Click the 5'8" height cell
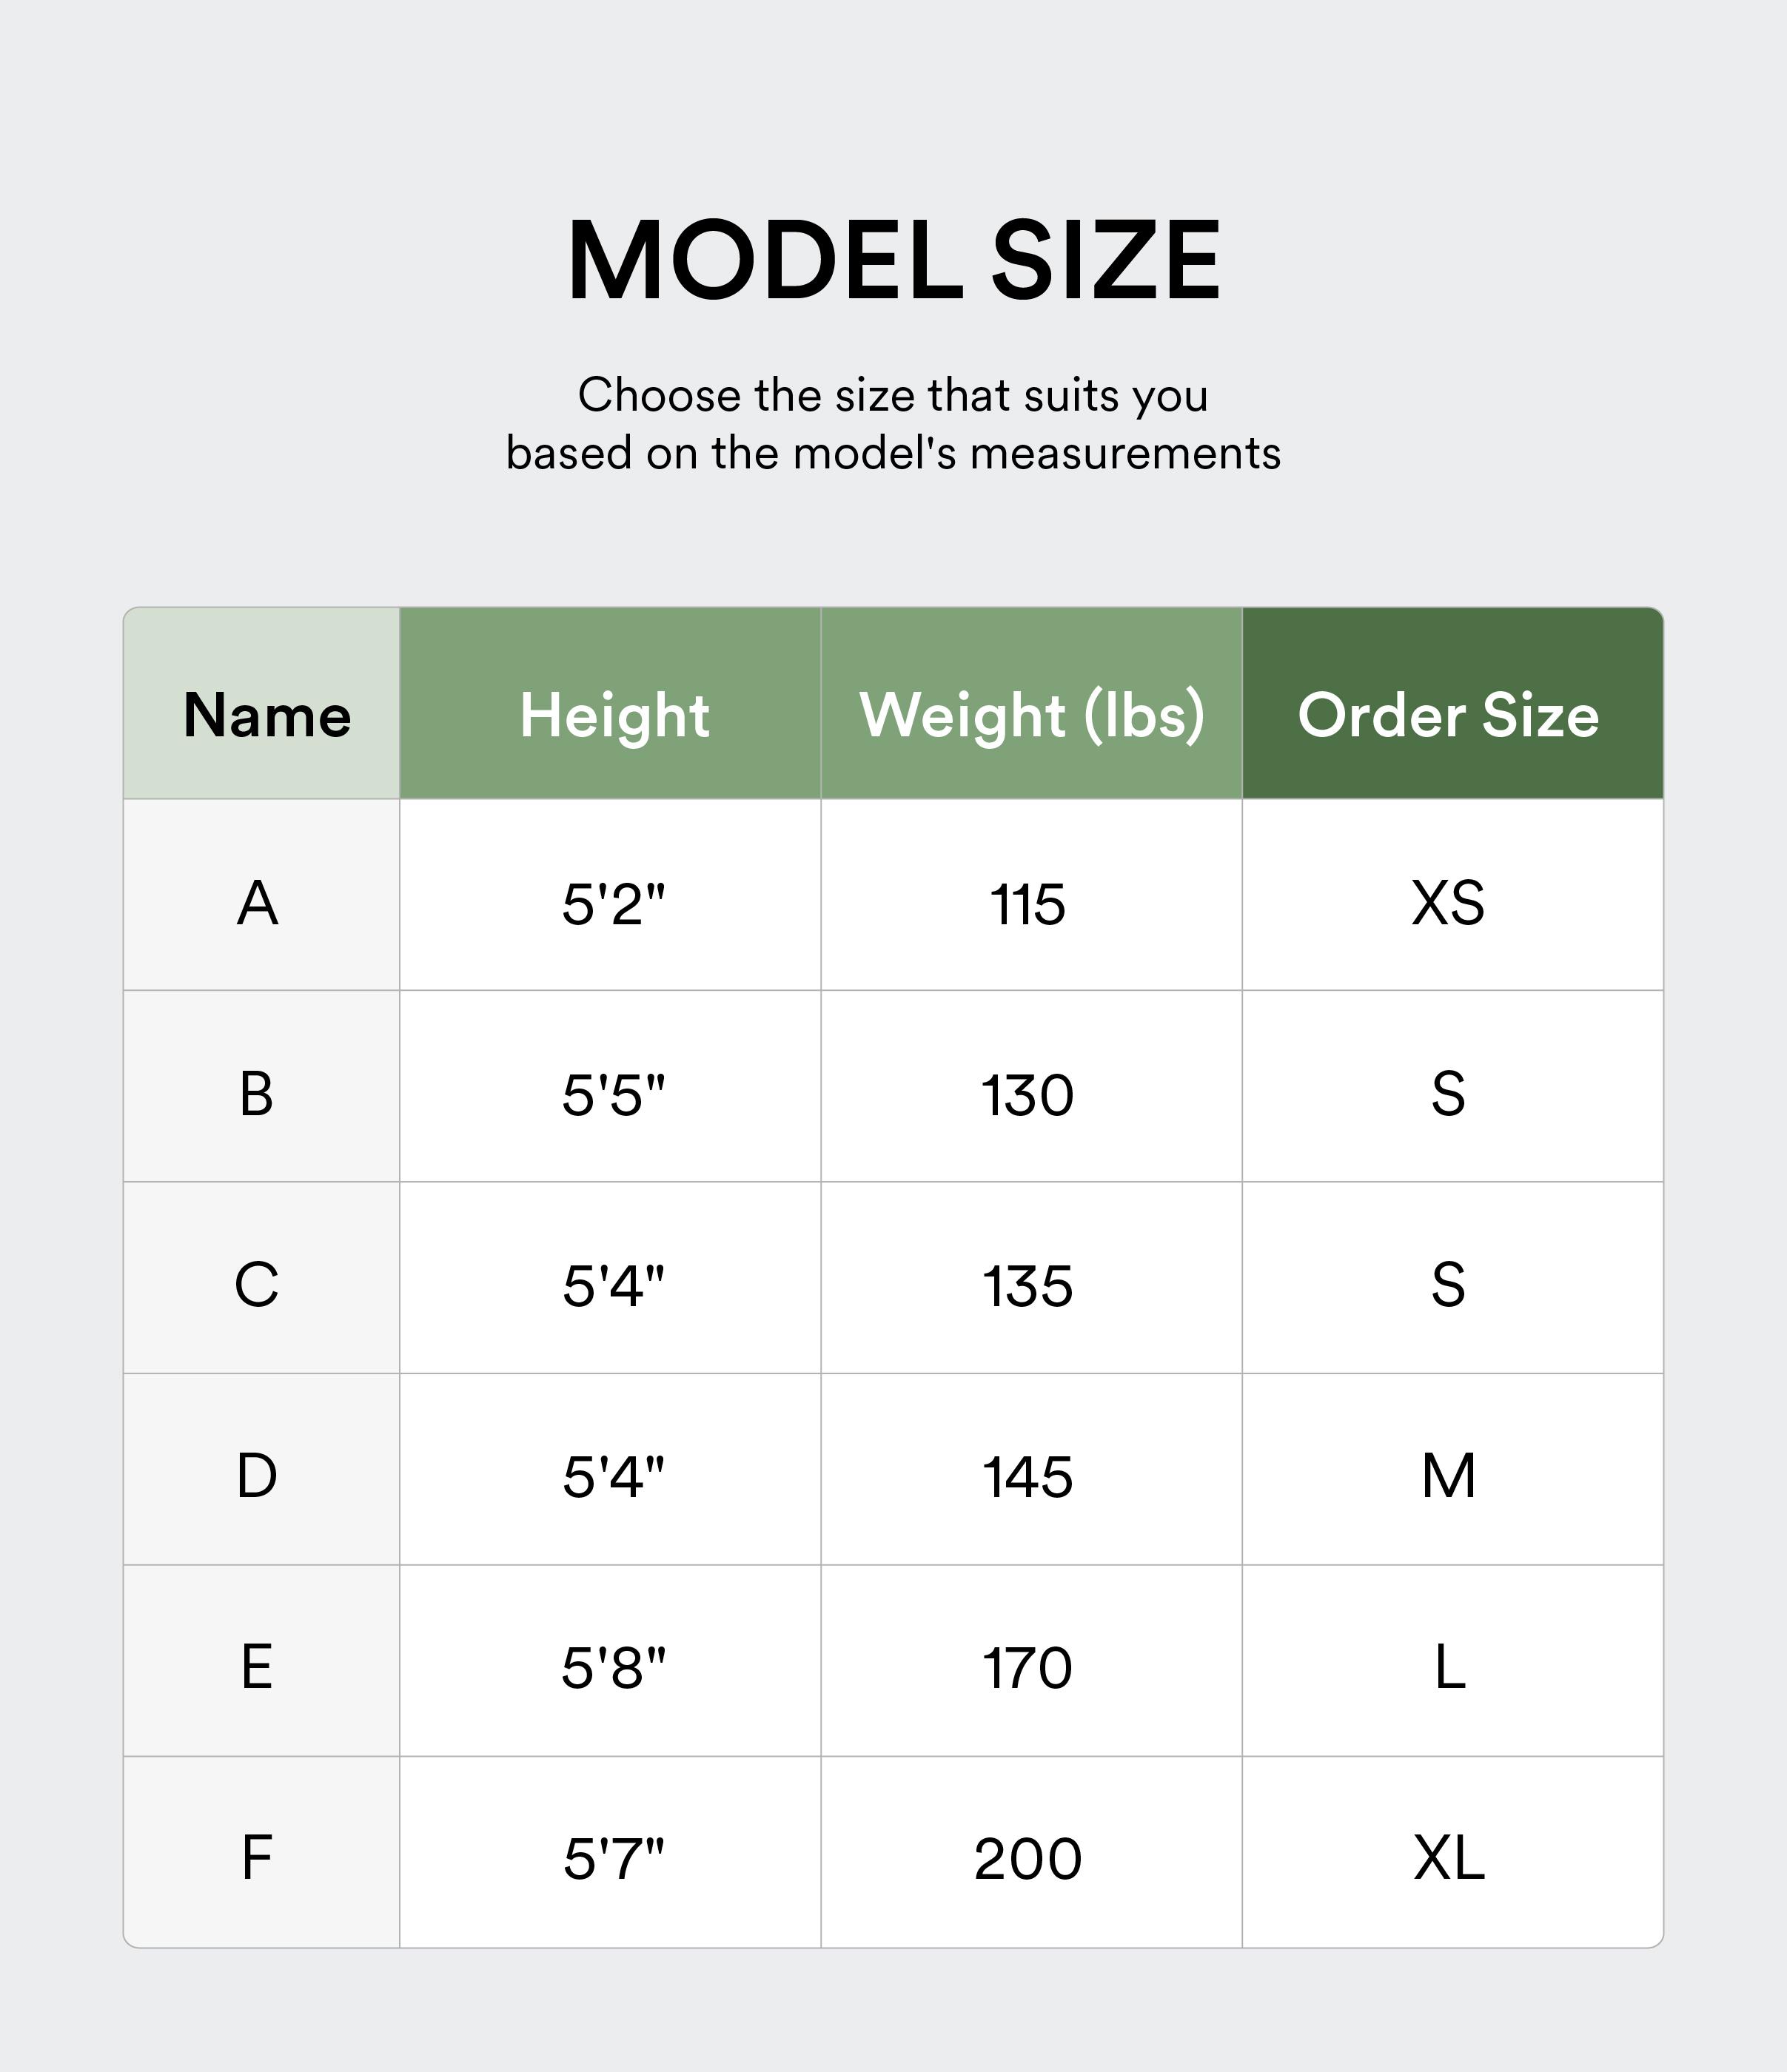This screenshot has width=1787, height=2072. pos(614,1667)
